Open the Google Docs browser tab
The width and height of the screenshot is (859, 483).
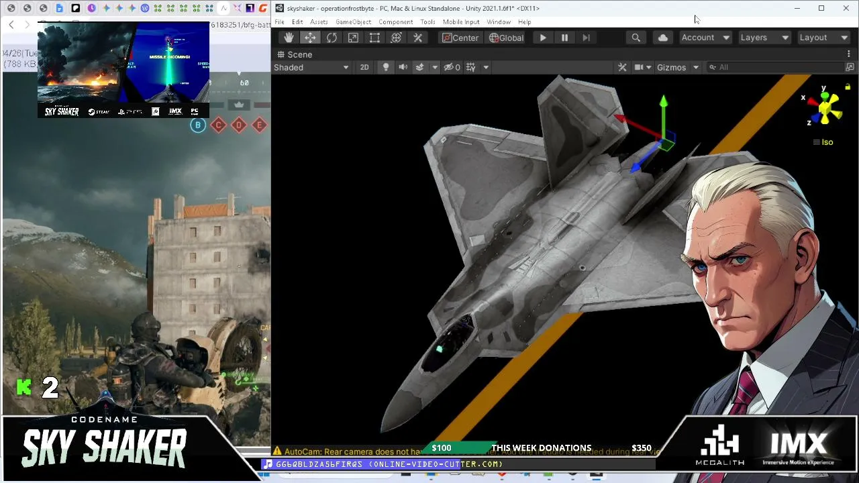[x=59, y=8]
